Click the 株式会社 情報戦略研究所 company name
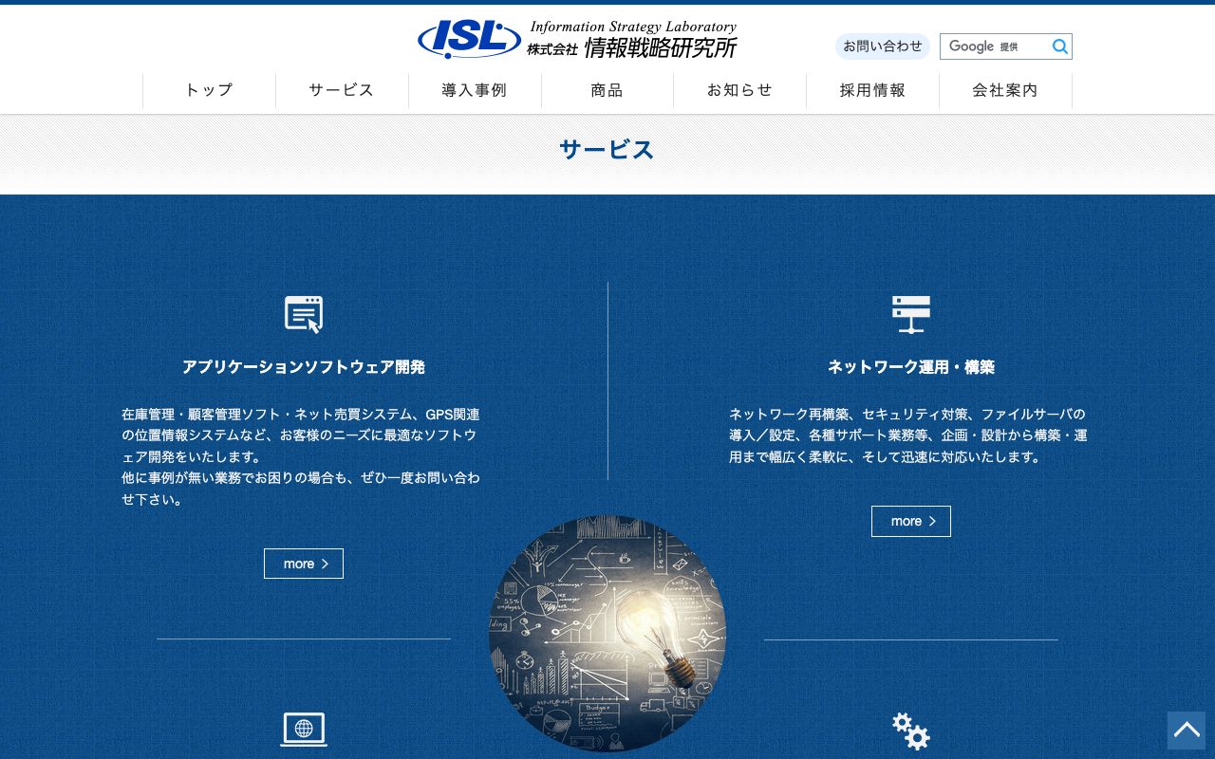Viewport: 1215px width, 759px height. [x=632, y=48]
